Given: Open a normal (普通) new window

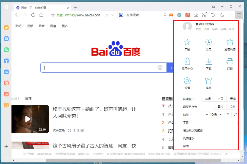Looking at the screenshot, I should [x=208, y=99].
